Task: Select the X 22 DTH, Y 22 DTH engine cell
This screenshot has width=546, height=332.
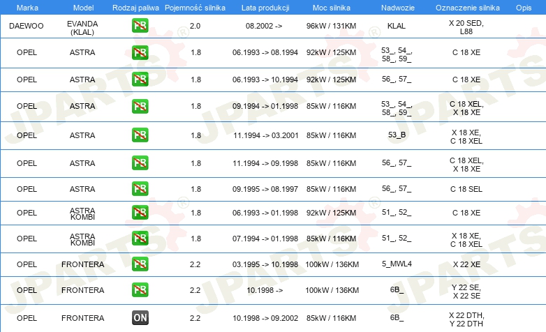Action: click(x=466, y=319)
